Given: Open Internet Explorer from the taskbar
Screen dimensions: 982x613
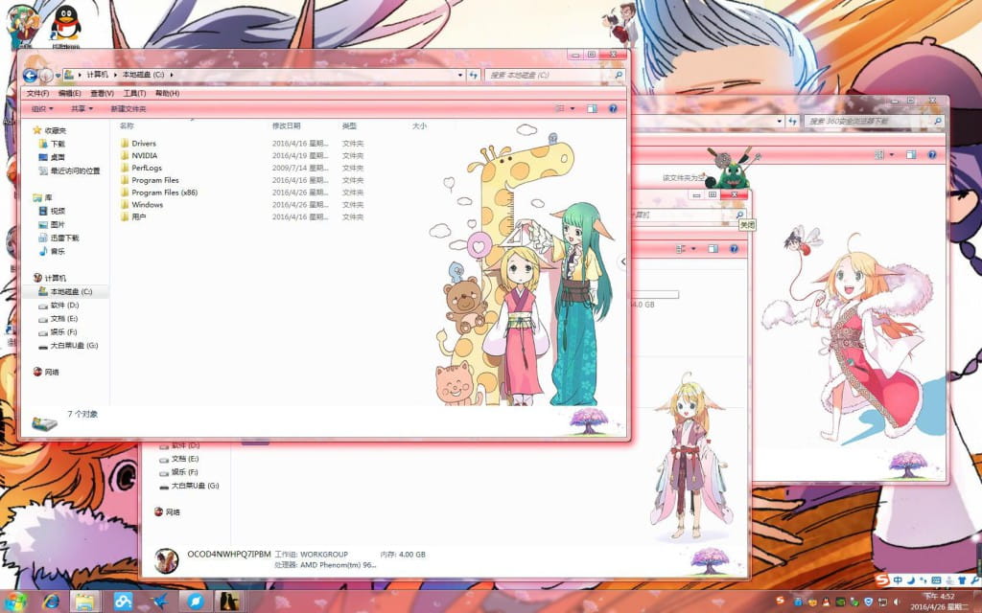Looking at the screenshot, I should 51,602.
